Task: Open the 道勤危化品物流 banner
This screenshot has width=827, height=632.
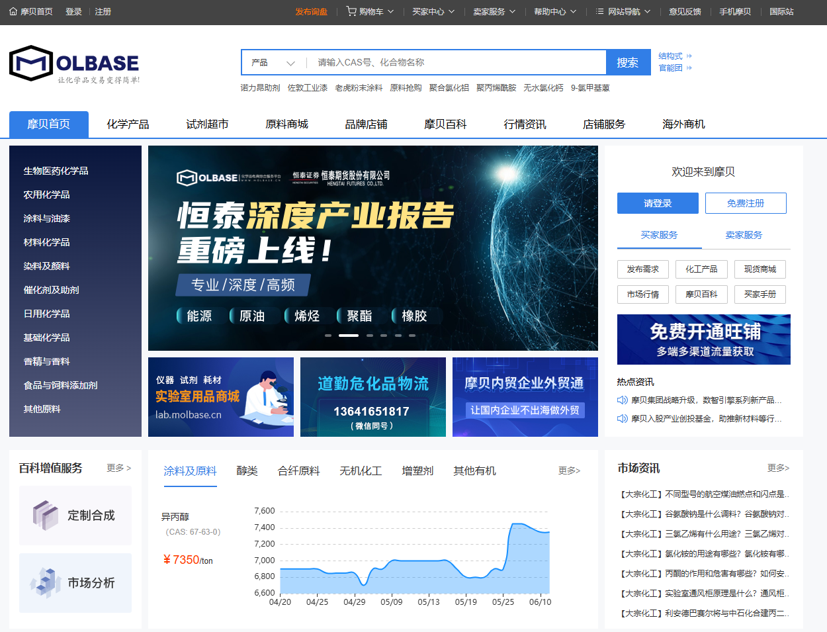Action: click(373, 397)
